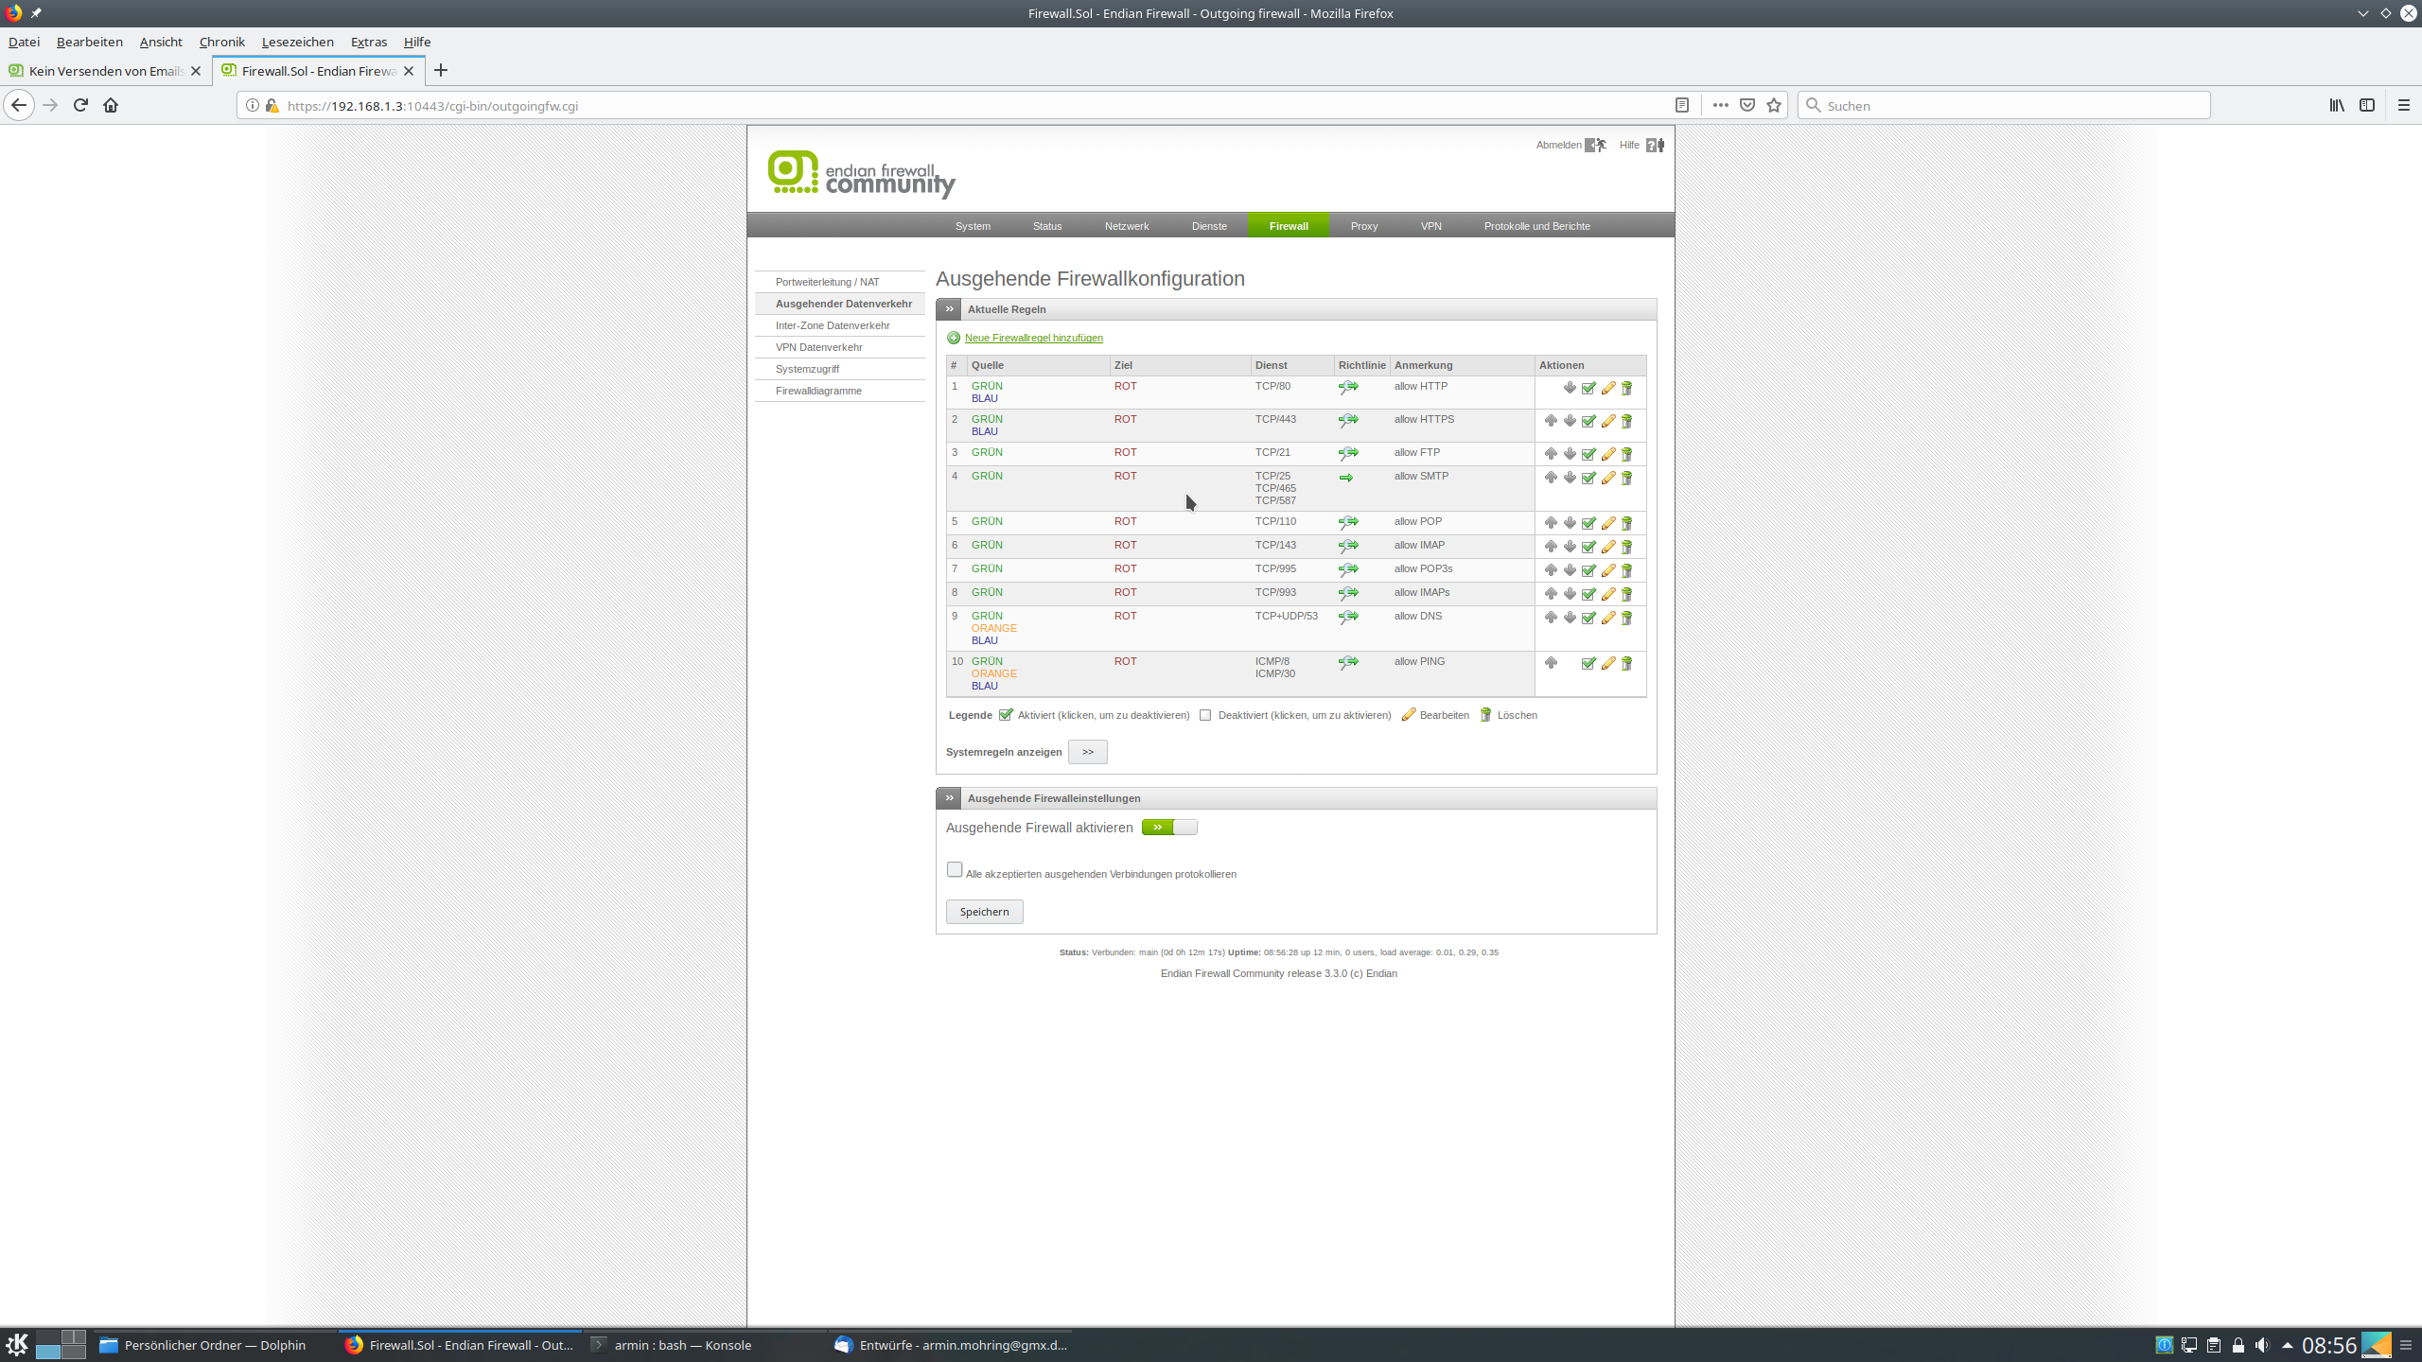Open the Proxy navigation tab
The height and width of the screenshot is (1362, 2422).
pos(1363,226)
